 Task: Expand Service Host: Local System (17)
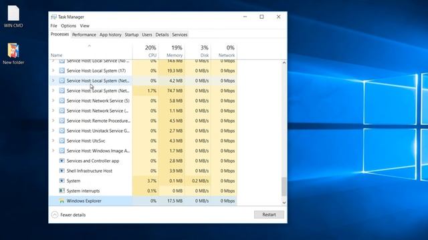click(x=53, y=71)
